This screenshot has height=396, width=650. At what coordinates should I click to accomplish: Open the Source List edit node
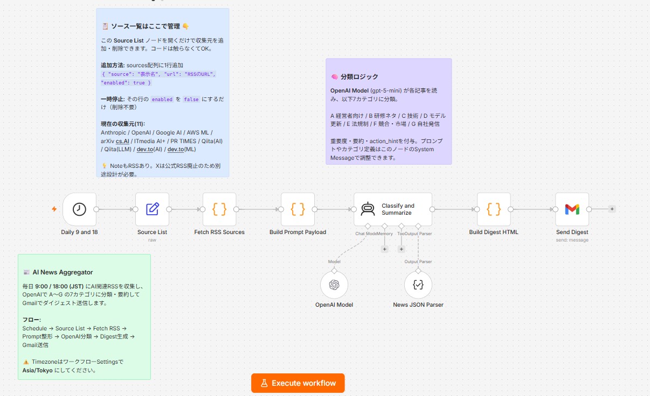click(152, 209)
